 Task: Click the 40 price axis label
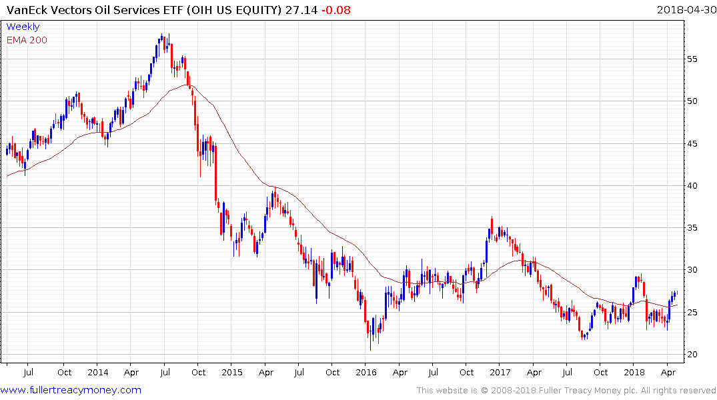[x=692, y=185]
